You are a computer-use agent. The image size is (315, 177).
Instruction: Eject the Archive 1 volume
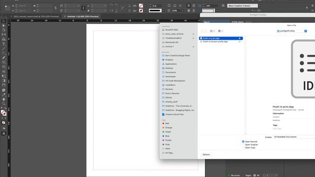pos(193,47)
